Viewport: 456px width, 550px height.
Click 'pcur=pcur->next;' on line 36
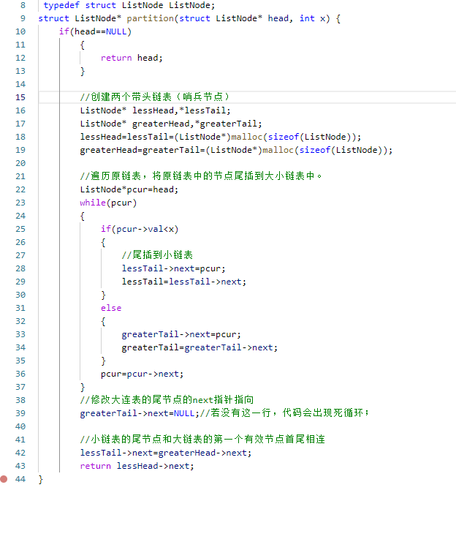click(x=142, y=374)
